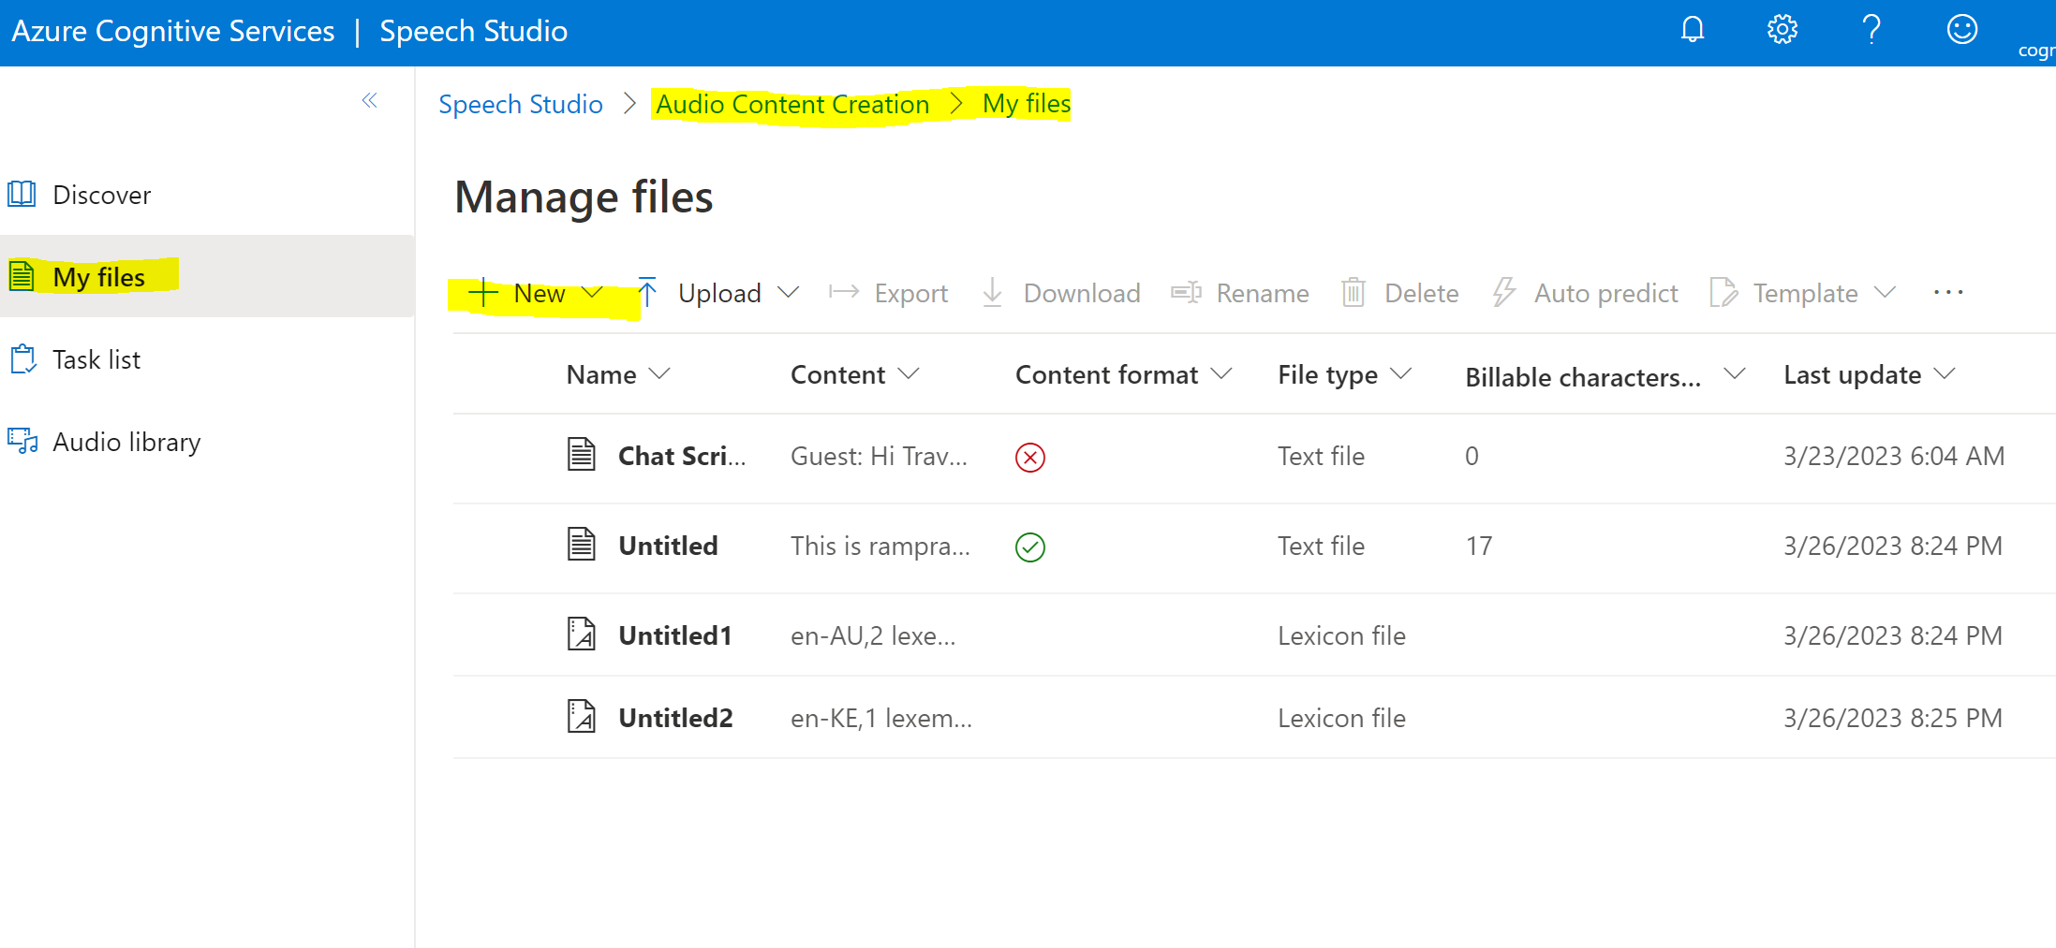Image resolution: width=2056 pixels, height=948 pixels.
Task: Open the Untitled1 lexicon file
Action: point(675,635)
